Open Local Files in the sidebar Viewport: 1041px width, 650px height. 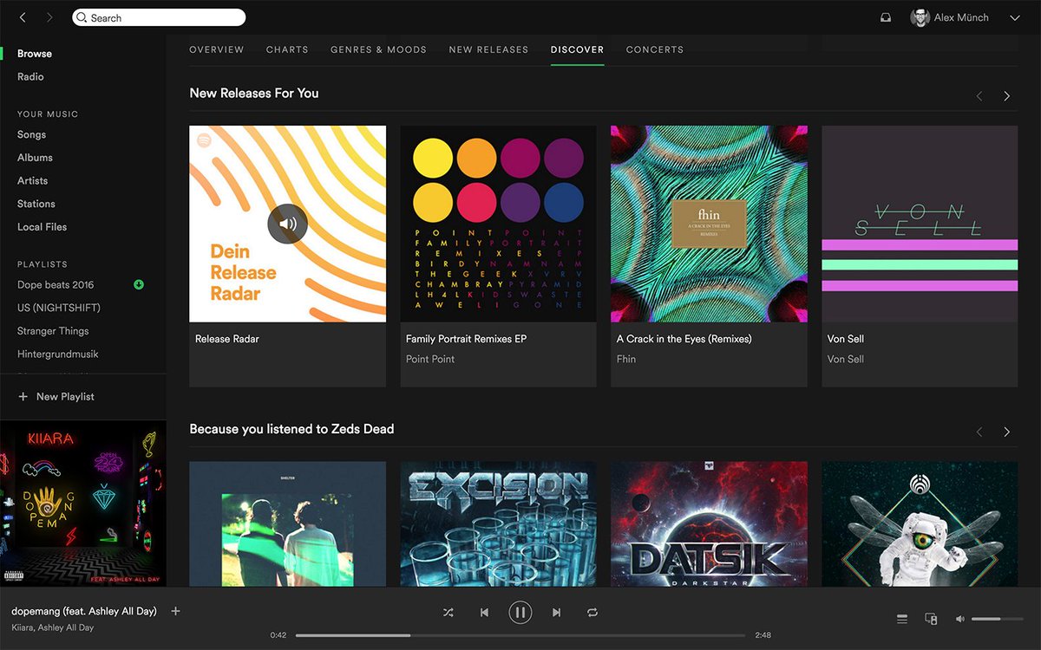click(42, 227)
